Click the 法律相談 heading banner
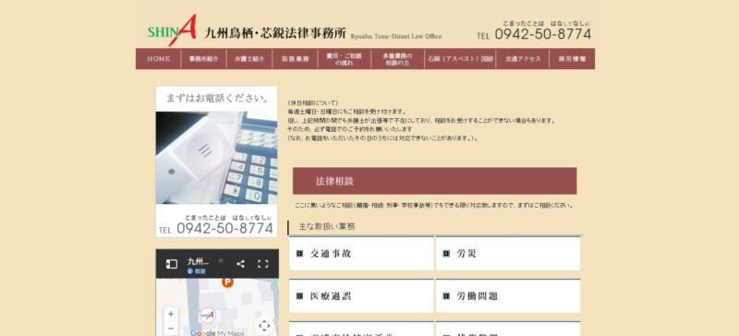This screenshot has width=739, height=336. pyautogui.click(x=434, y=181)
